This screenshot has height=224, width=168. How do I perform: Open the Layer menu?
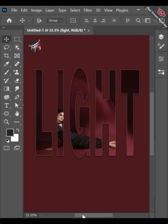[50, 10]
